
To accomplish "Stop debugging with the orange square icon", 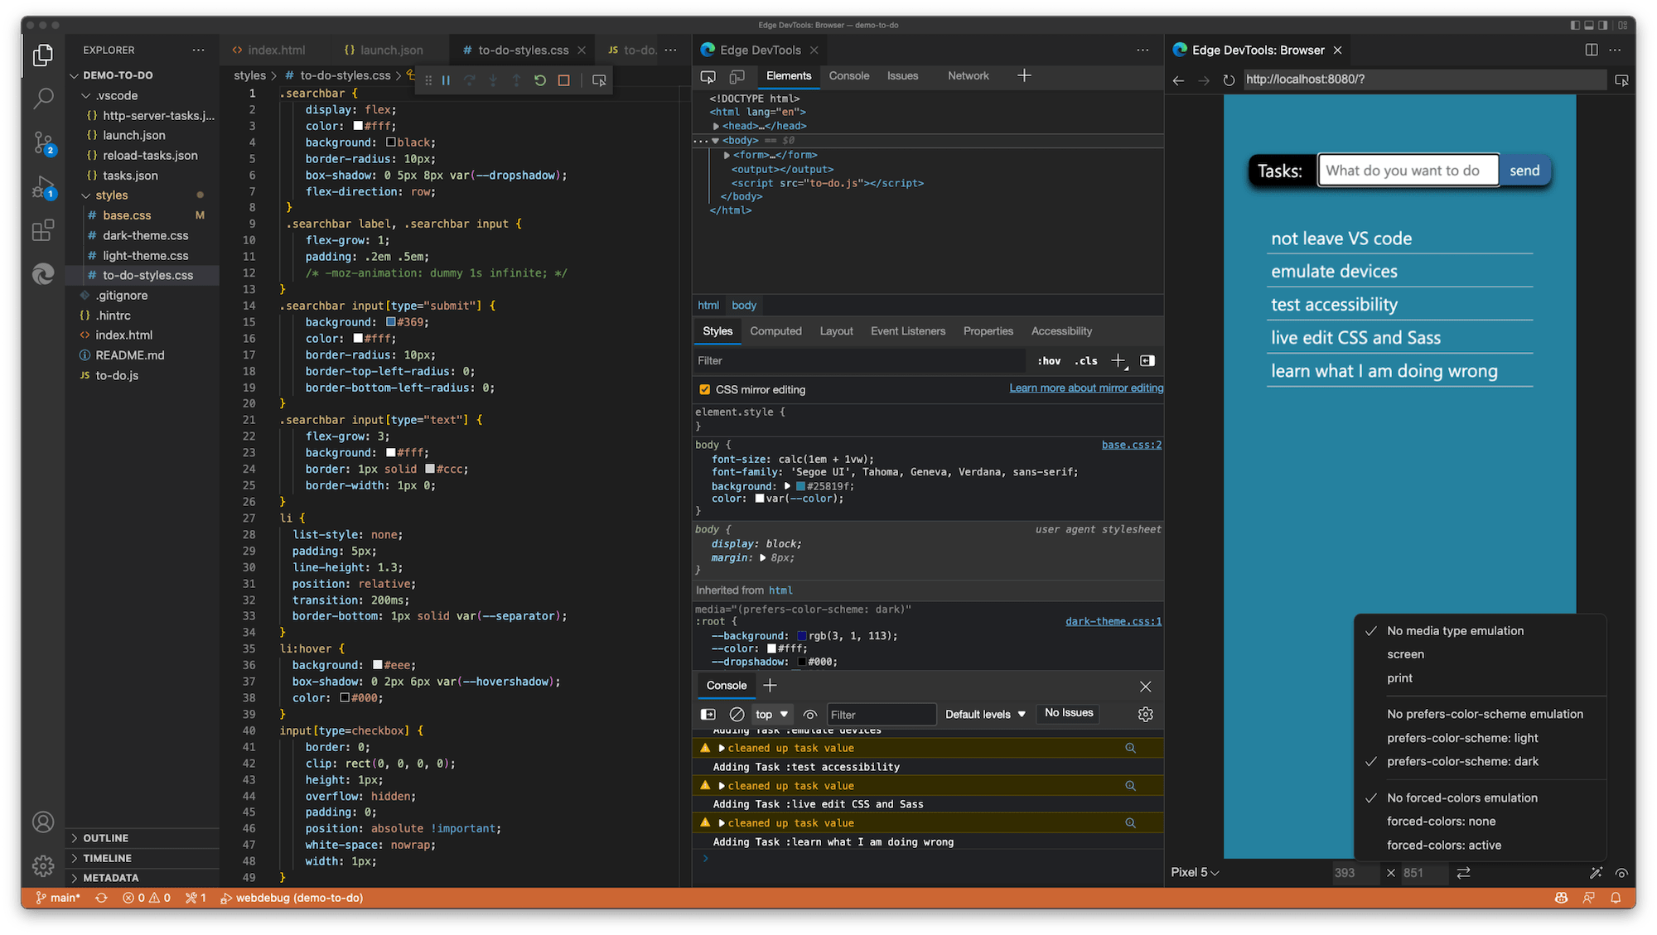I will click(x=563, y=80).
